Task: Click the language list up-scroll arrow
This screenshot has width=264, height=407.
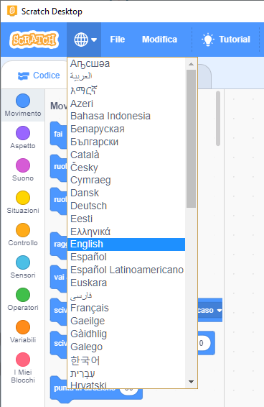Action: 192,64
